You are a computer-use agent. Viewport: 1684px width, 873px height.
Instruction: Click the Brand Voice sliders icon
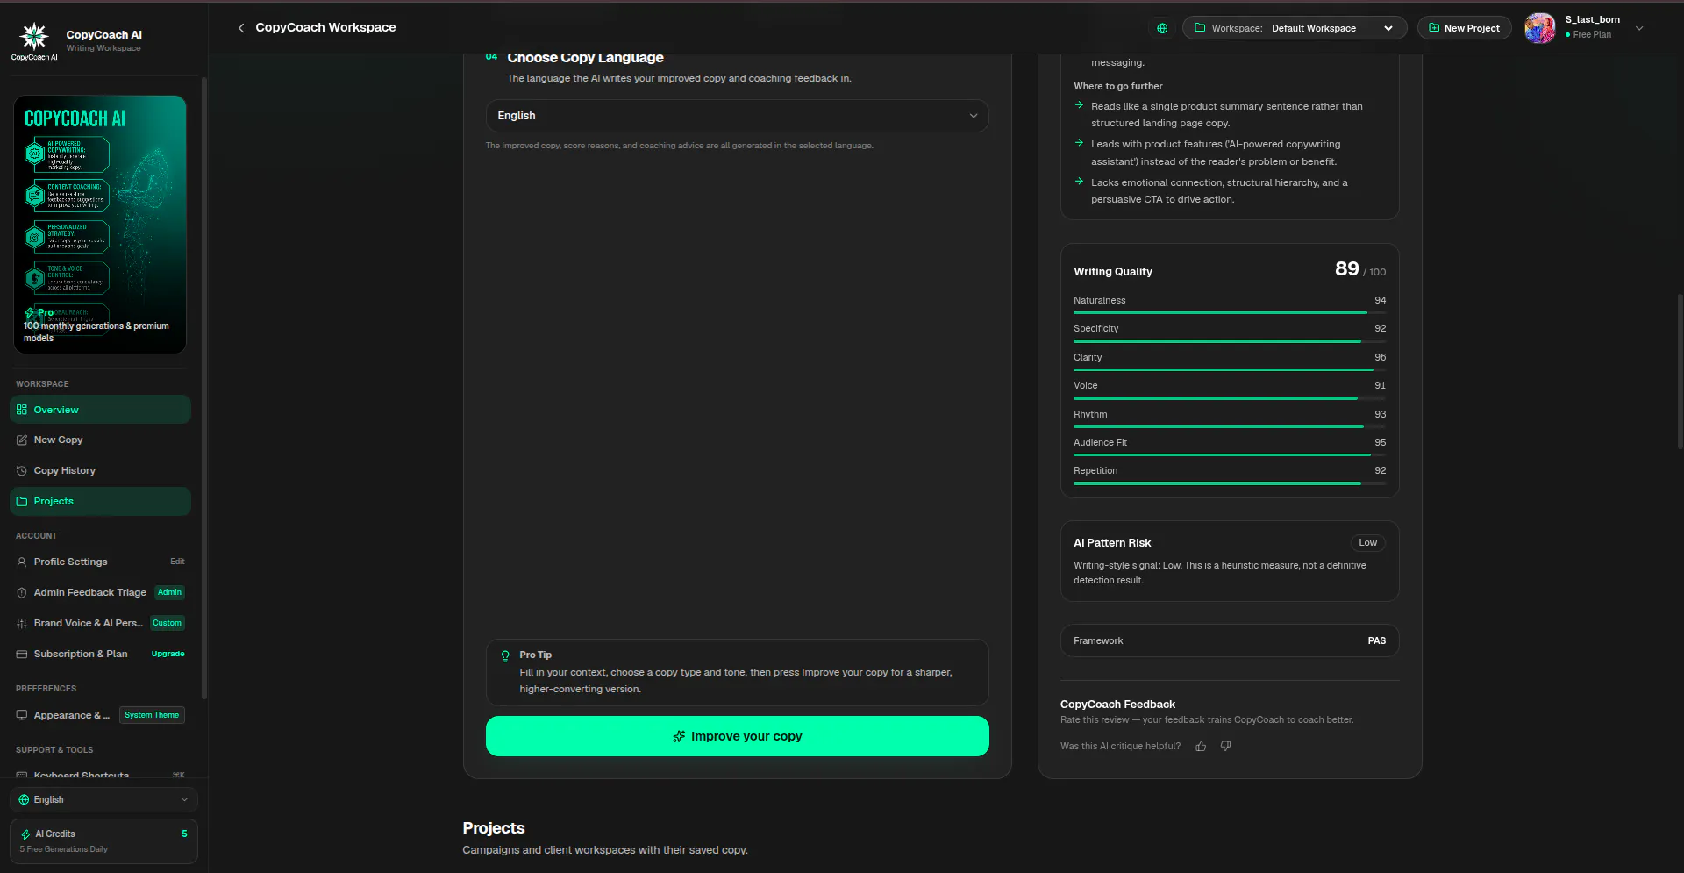[22, 624]
